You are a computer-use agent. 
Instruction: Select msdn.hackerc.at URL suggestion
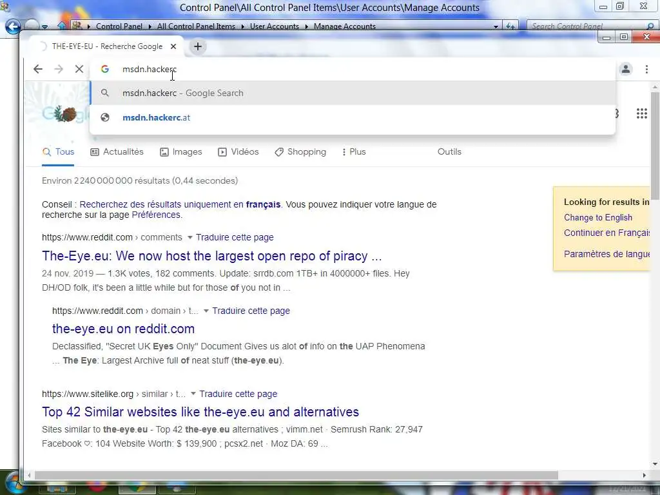click(353, 117)
